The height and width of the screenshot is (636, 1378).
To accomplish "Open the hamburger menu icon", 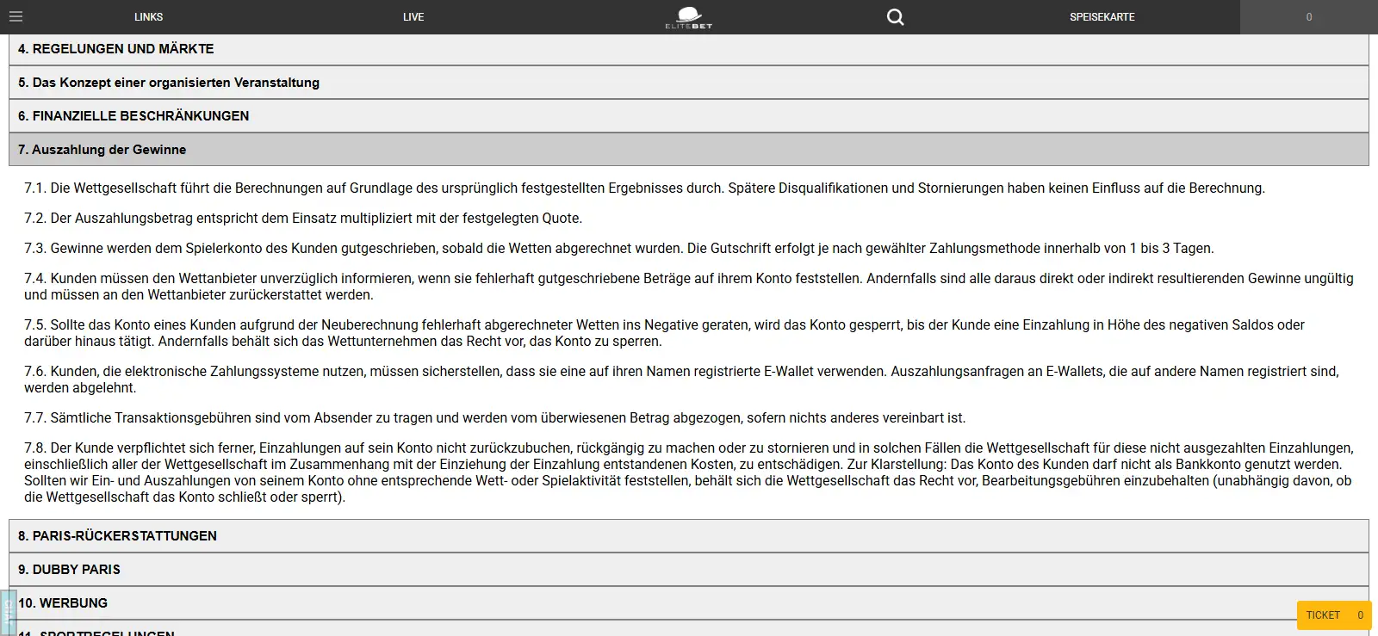I will (16, 16).
